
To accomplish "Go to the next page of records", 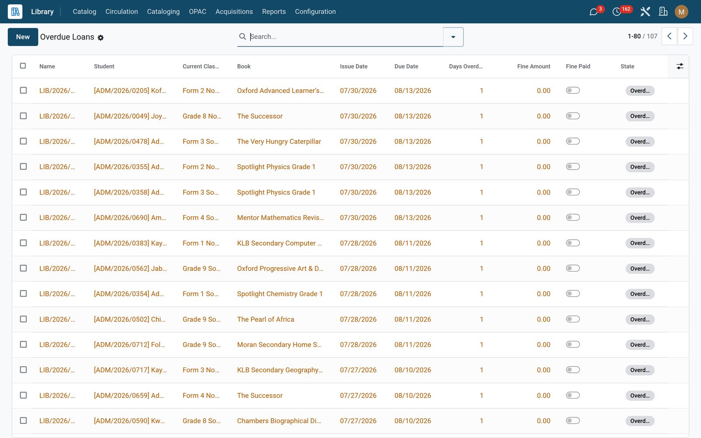I will click(685, 36).
